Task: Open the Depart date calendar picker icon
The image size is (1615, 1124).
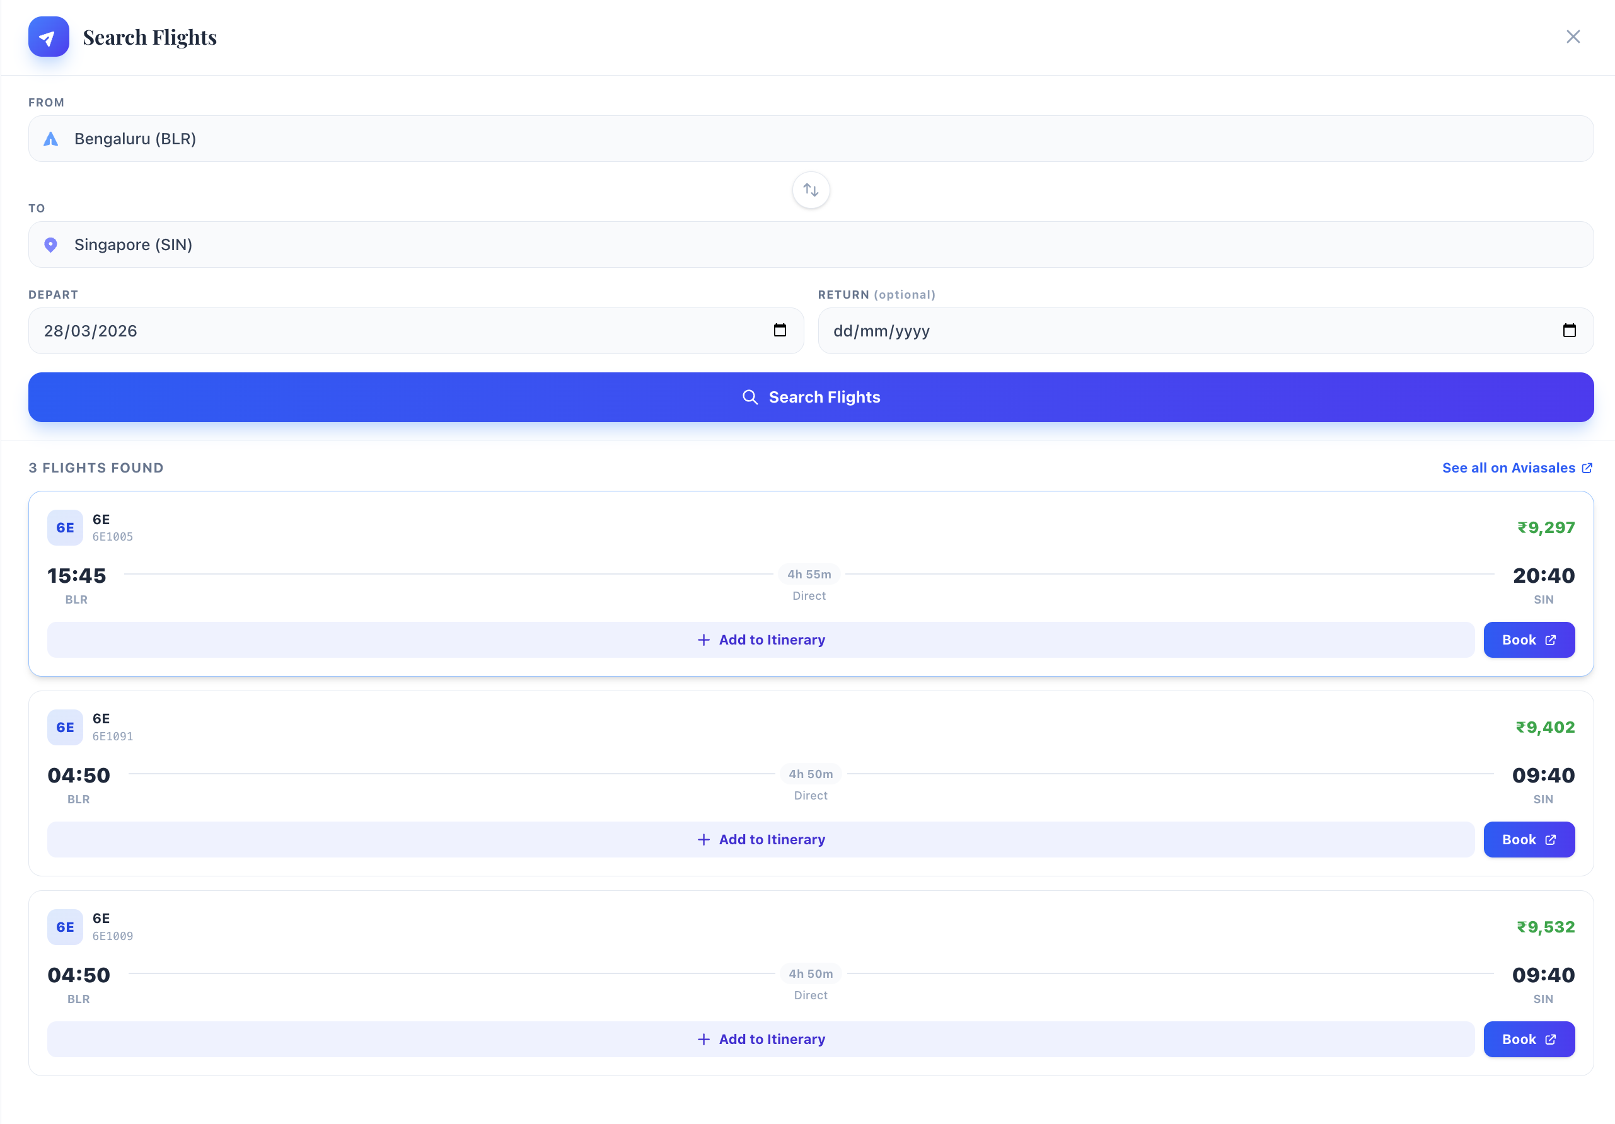Action: tap(779, 330)
